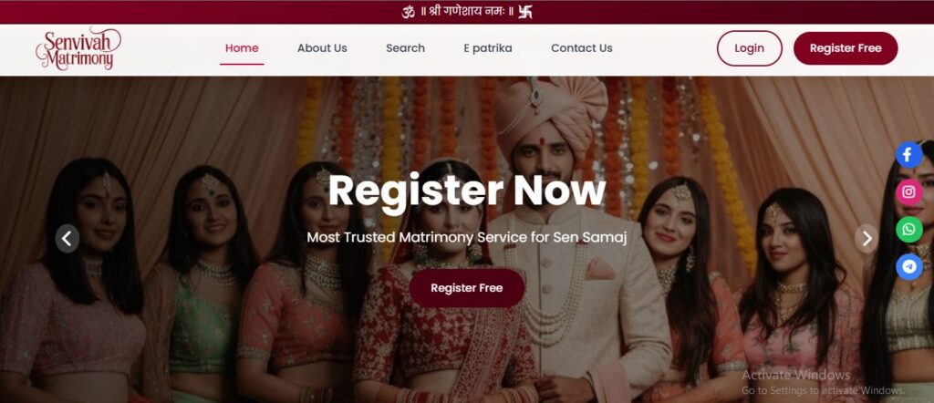Click the Senvivah Matrimony logo
This screenshot has height=403, width=934.
78,49
